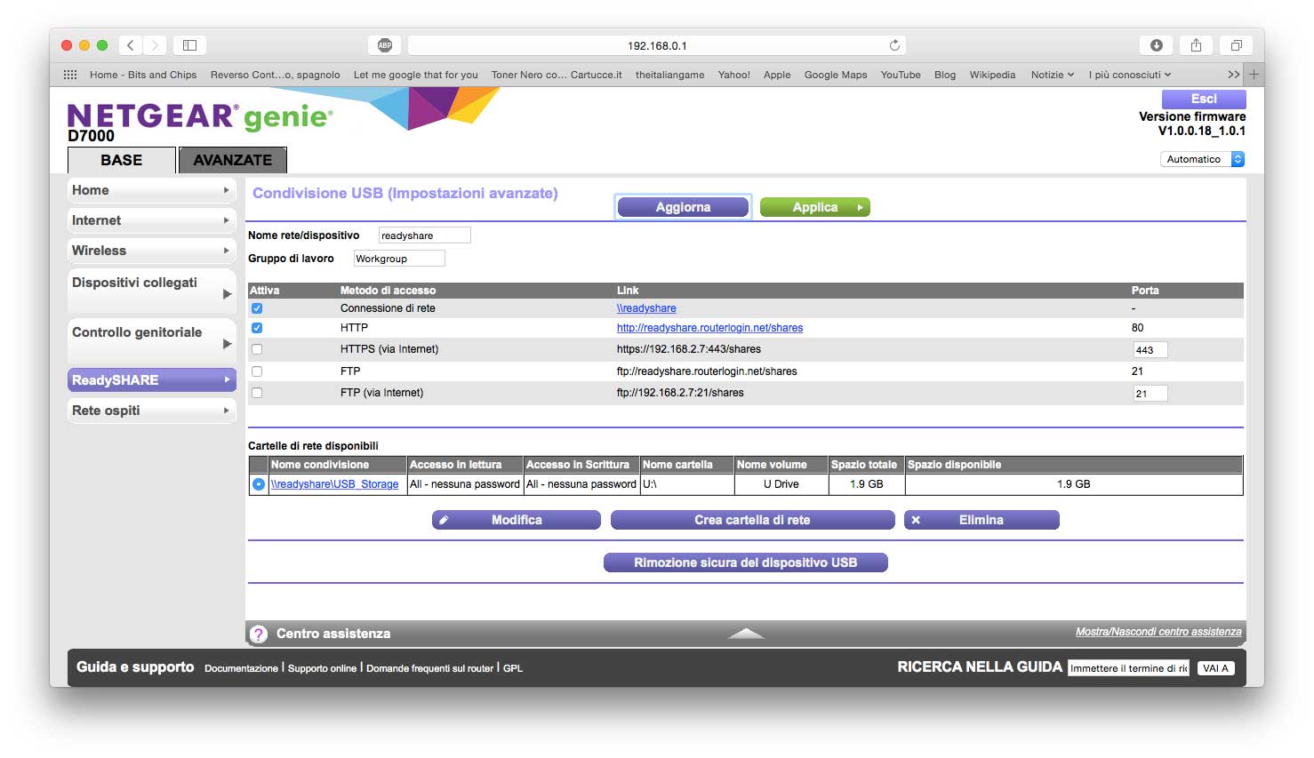Image resolution: width=1314 pixels, height=758 pixels.
Task: Open the GPL link
Action: (x=513, y=668)
